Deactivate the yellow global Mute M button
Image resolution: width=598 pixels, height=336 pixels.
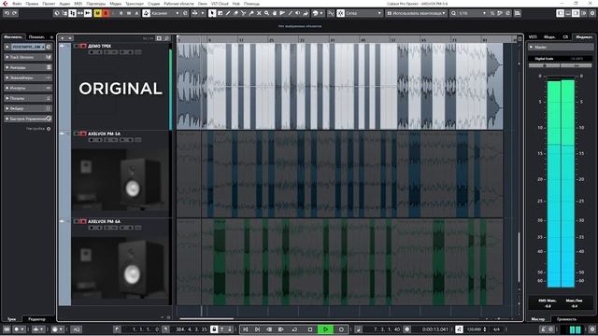pyautogui.click(x=97, y=13)
